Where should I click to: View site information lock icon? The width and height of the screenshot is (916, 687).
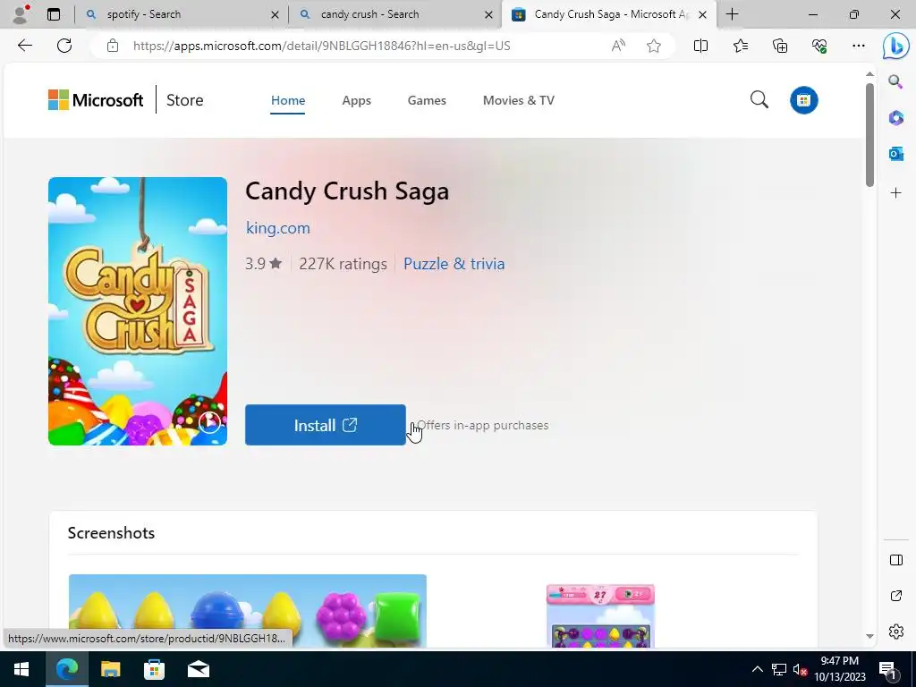(113, 46)
